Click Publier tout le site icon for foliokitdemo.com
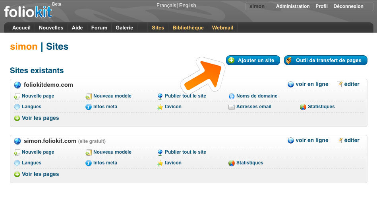 click(x=160, y=96)
